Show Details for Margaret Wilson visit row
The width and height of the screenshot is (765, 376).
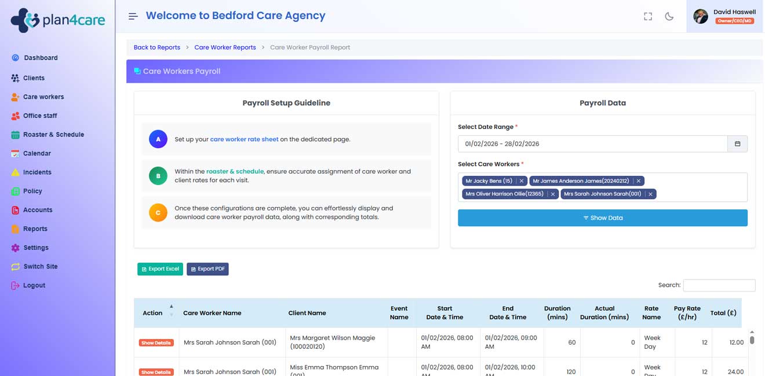coord(156,343)
